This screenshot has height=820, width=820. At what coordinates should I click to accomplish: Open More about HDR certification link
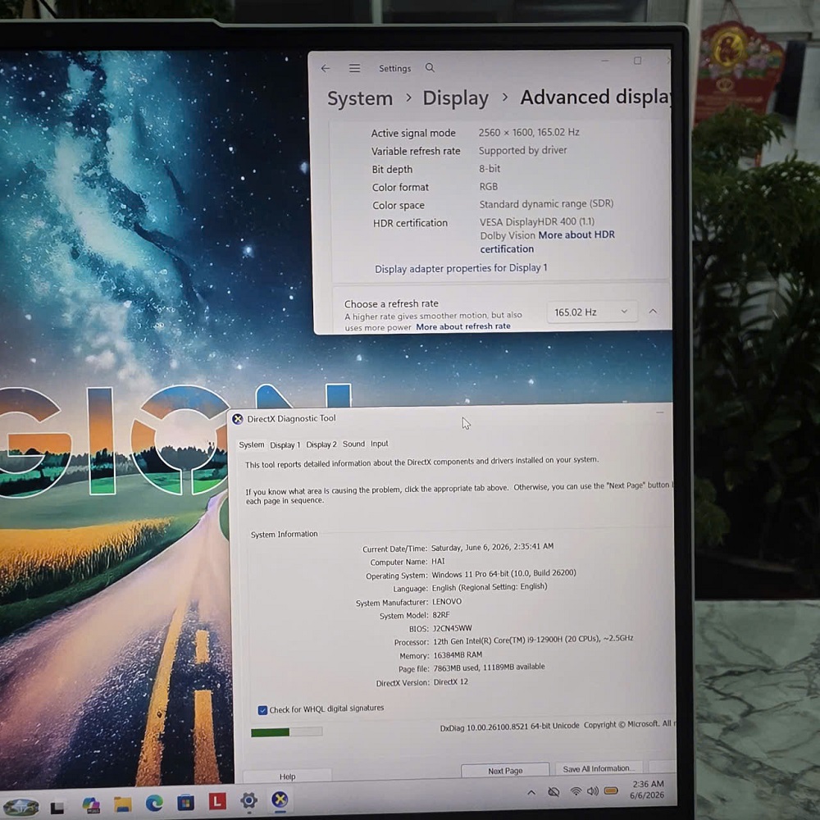548,242
